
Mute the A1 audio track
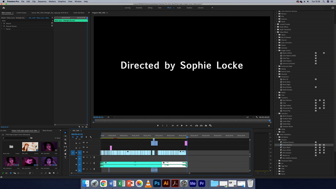(x=87, y=158)
